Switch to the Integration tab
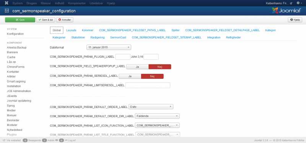This screenshot has width=306, height=143. 214,37
